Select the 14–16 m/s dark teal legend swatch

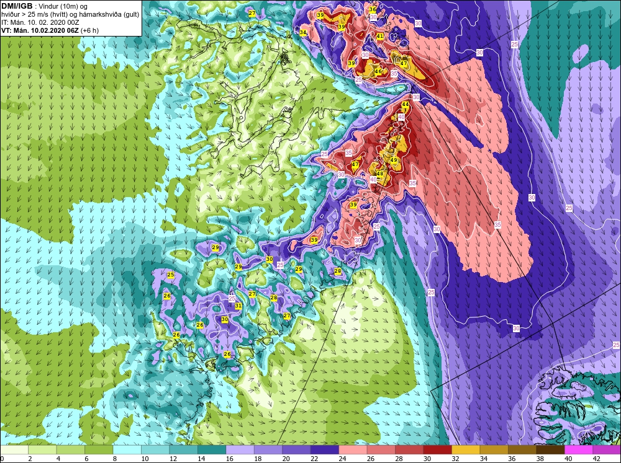point(212,450)
